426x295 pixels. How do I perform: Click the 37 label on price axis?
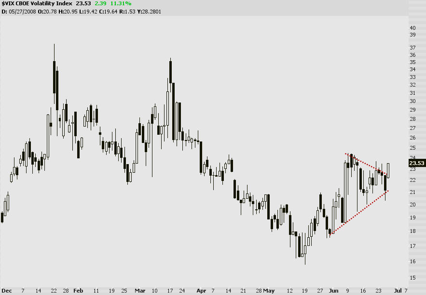412,48
